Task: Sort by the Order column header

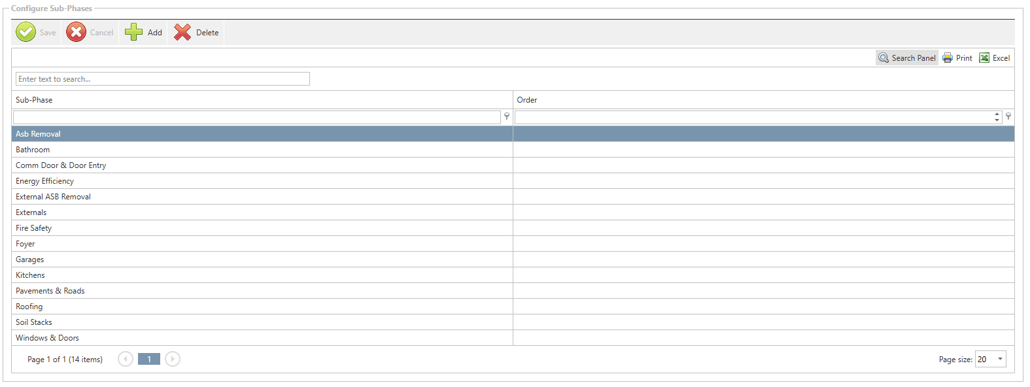Action: coord(527,100)
